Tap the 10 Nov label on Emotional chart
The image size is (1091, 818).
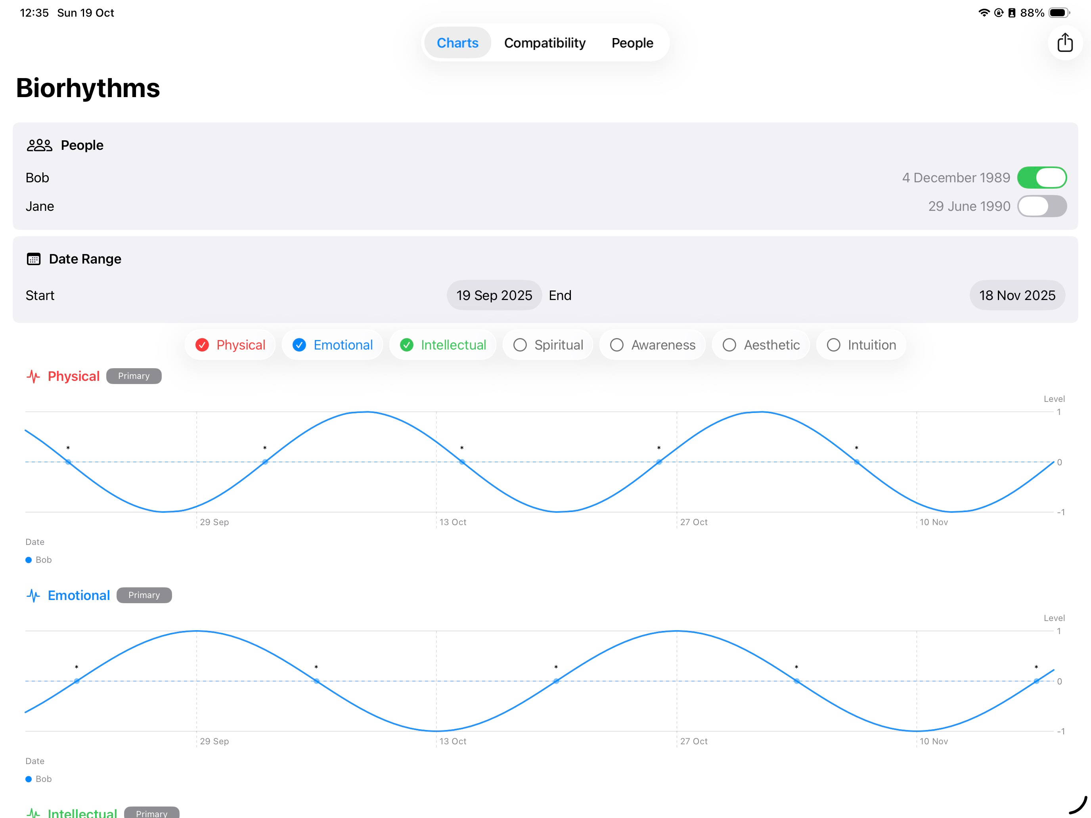pyautogui.click(x=934, y=741)
